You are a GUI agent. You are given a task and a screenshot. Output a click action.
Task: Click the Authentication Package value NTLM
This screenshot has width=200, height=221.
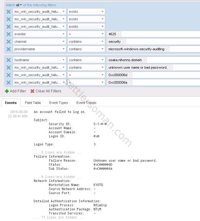pyautogui.click(x=97, y=209)
